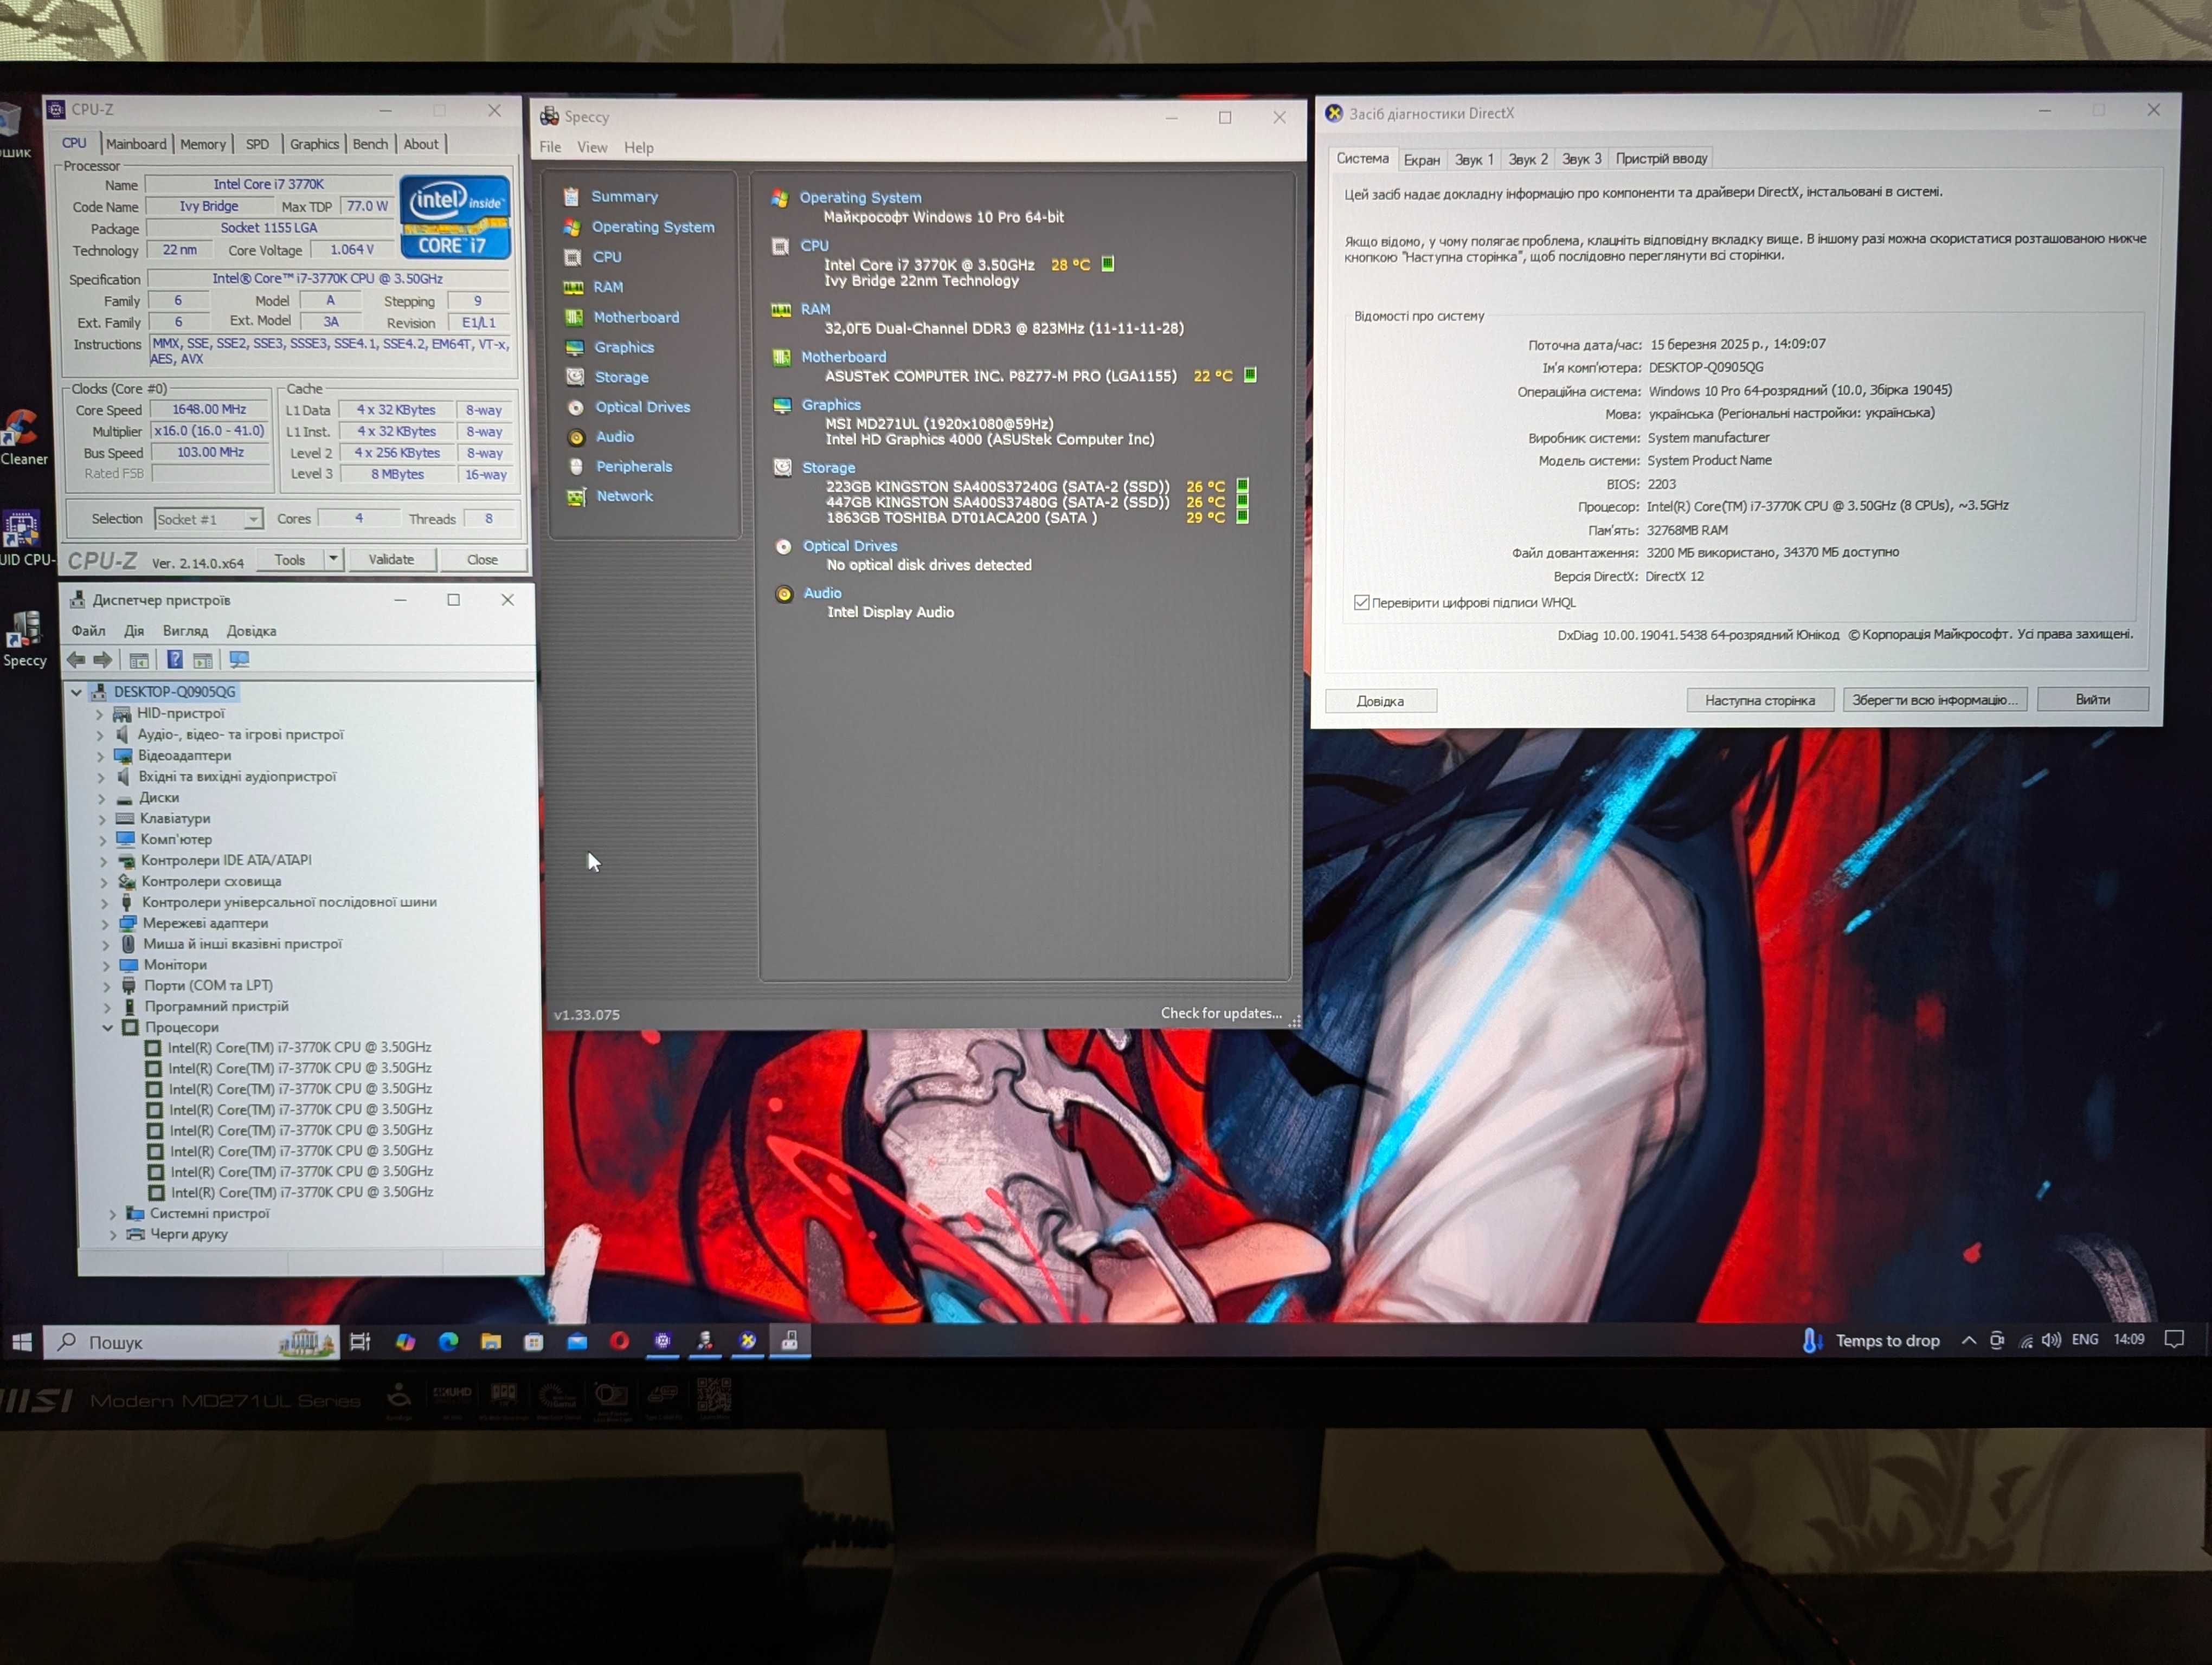Open Audio section in Speccy sidebar

[x=615, y=437]
